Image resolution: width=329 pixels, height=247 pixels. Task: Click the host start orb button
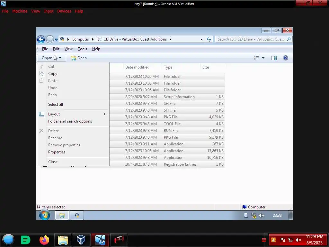(8, 240)
